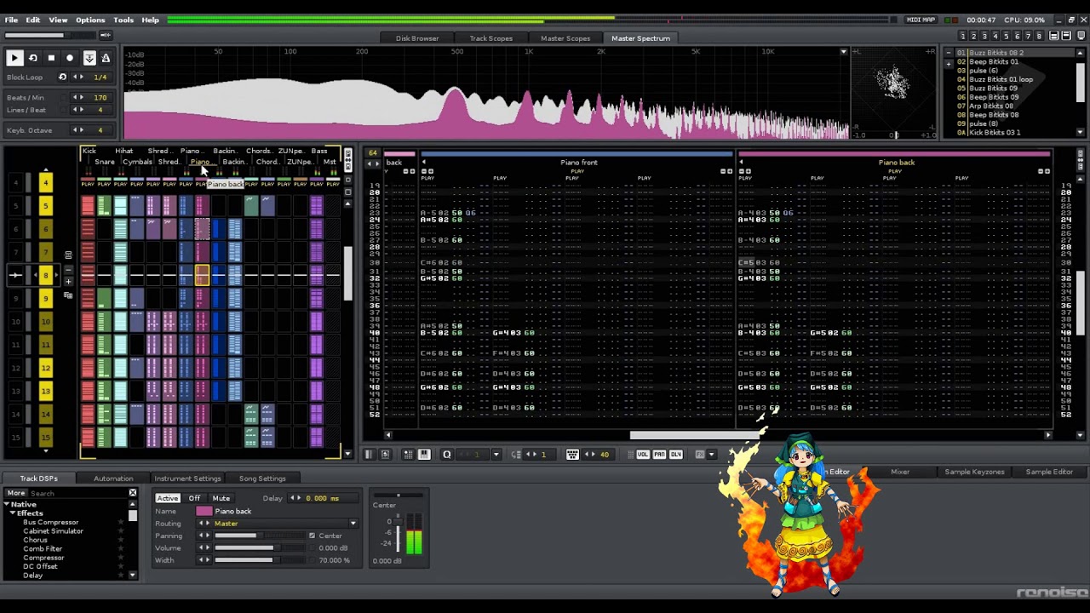Open the Options menu
This screenshot has width=1090, height=613.
90,20
